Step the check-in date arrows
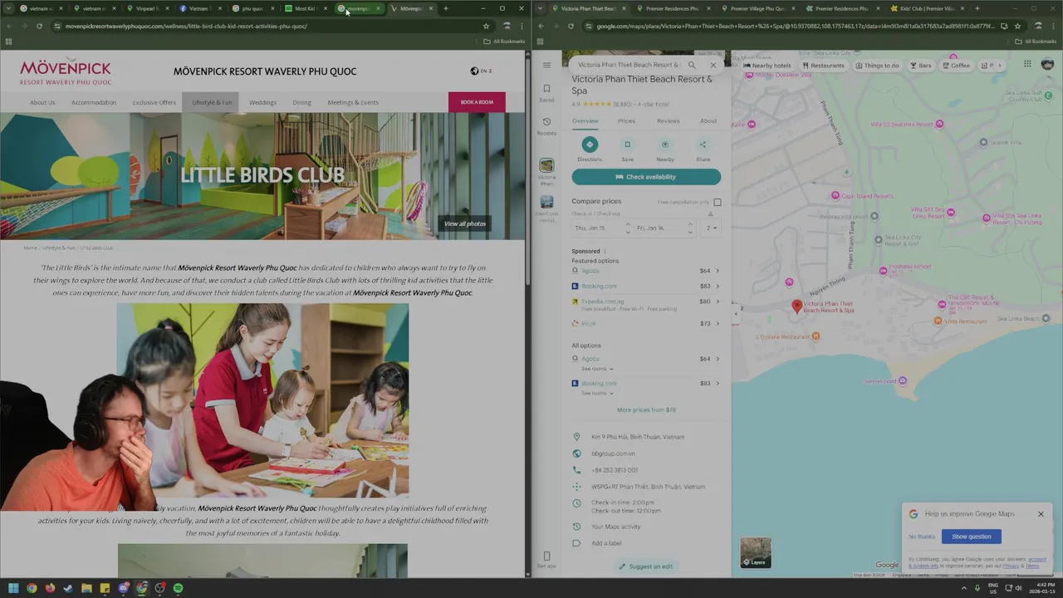1063x598 pixels. pyautogui.click(x=627, y=228)
